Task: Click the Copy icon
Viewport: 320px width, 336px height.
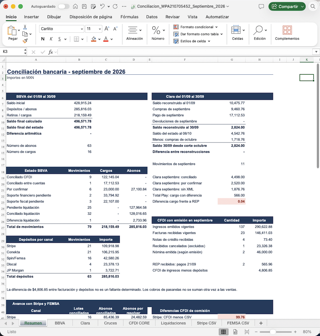Action: point(25,34)
